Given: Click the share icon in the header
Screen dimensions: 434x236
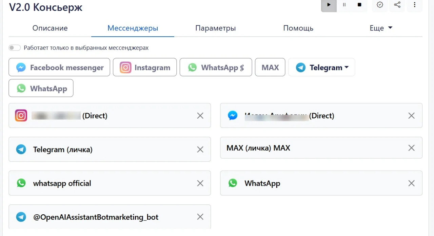Looking at the screenshot, I should 397,5.
